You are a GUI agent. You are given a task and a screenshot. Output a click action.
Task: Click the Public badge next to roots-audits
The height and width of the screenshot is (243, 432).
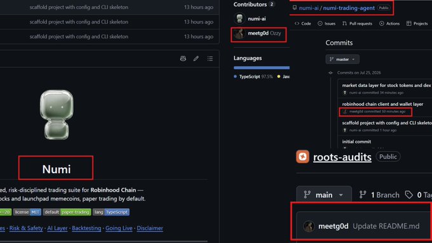[388, 157]
